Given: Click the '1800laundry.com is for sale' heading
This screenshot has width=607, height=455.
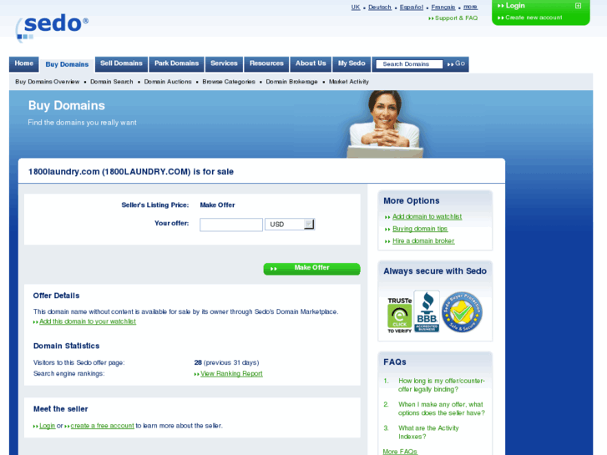Looking at the screenshot, I should point(131,172).
